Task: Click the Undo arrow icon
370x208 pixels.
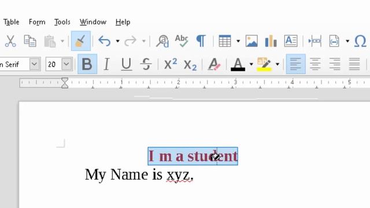Action: (x=105, y=41)
